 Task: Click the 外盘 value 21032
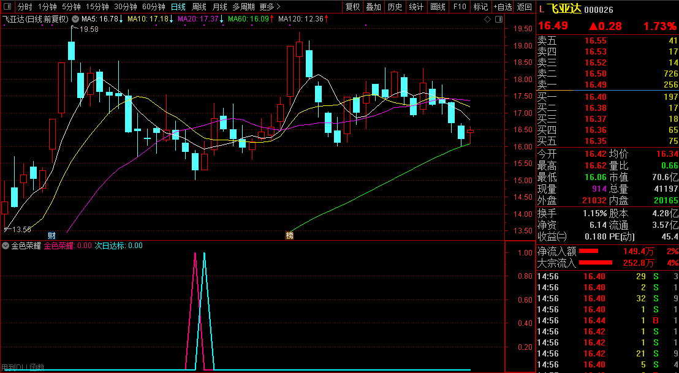click(x=595, y=201)
